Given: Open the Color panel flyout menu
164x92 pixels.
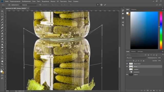Looking at the screenshot, I should click(x=162, y=9).
